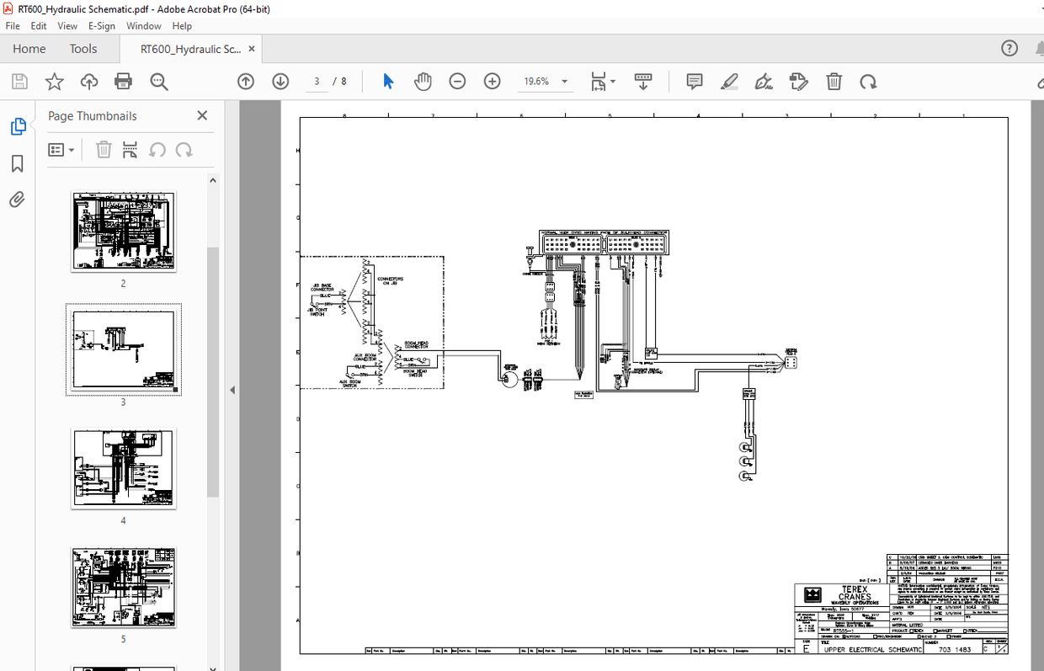The image size is (1044, 671).
Task: Print the schematic PDF
Action: coord(124,81)
